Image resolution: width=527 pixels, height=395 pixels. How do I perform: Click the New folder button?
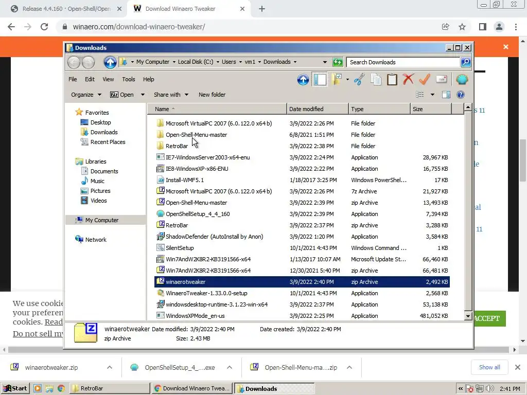tap(212, 95)
